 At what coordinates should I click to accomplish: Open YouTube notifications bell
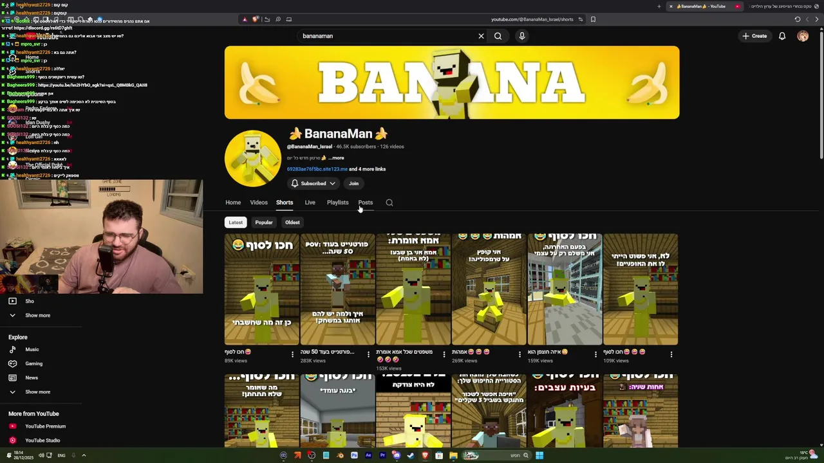coord(782,36)
